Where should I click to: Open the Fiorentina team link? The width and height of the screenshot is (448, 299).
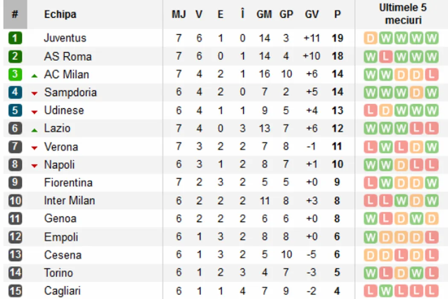pos(68,182)
